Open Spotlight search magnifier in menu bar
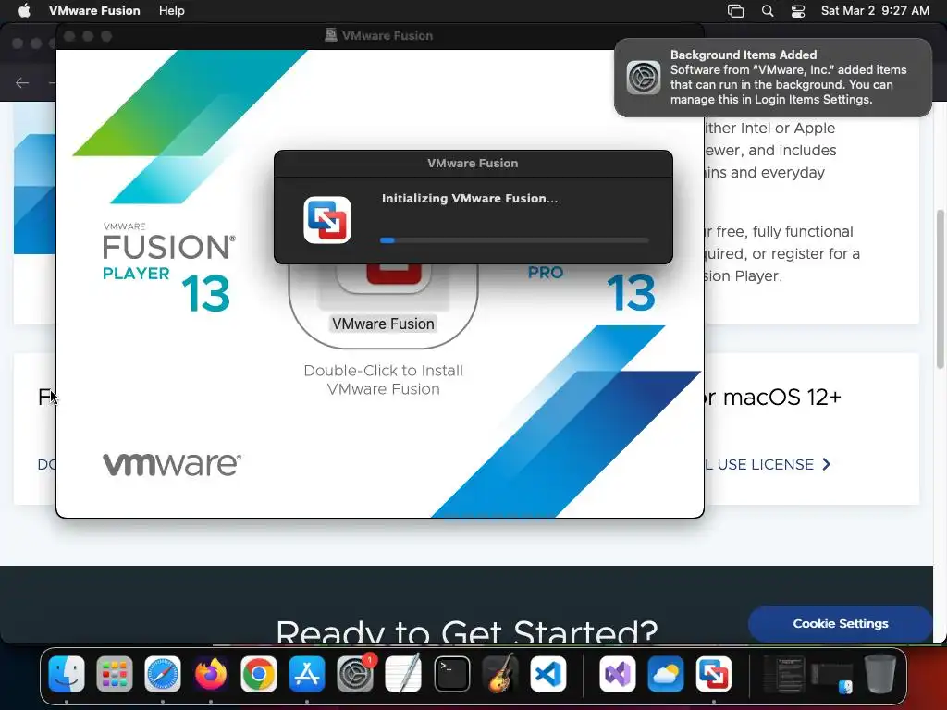 pos(767,11)
